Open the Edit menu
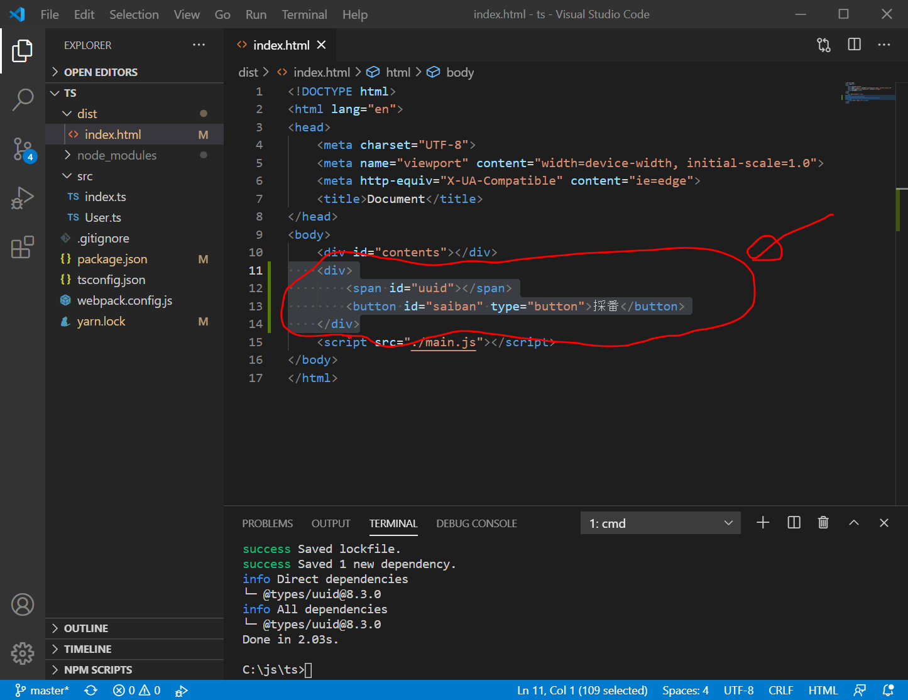 pos(84,14)
